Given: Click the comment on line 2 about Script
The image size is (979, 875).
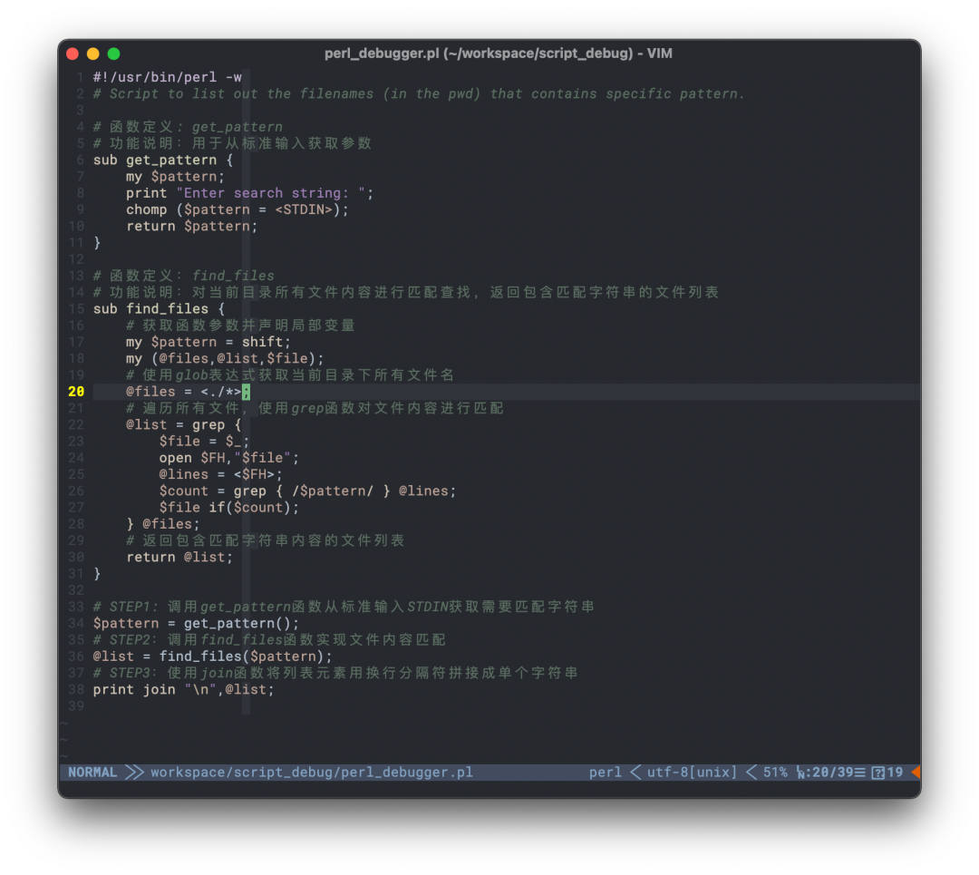Looking at the screenshot, I should click(419, 93).
